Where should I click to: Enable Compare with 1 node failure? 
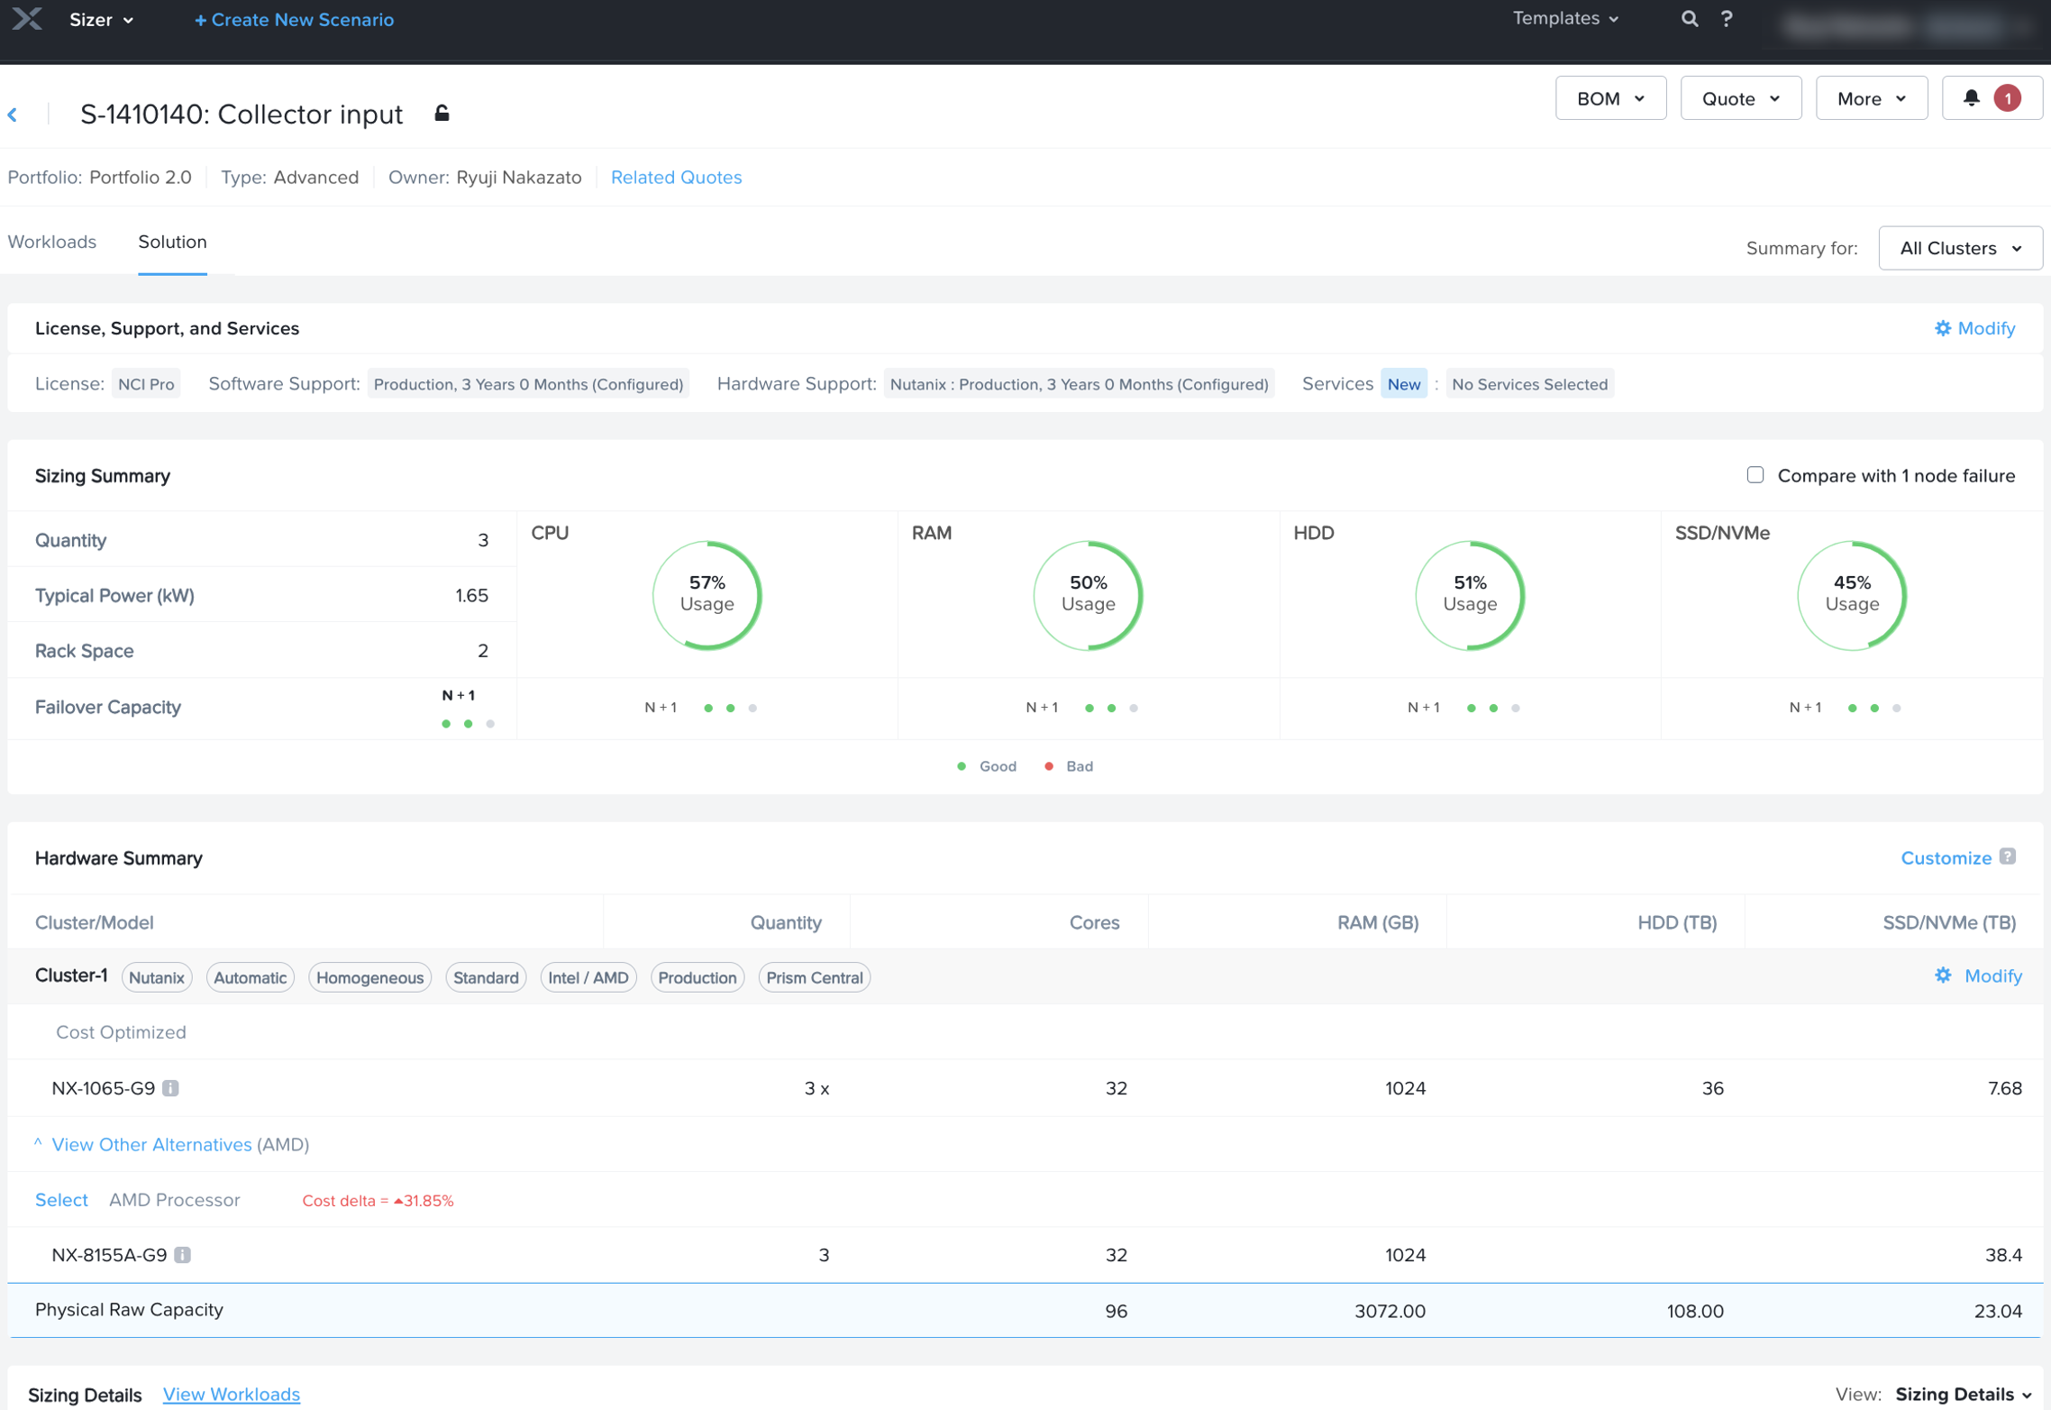pyautogui.click(x=1755, y=475)
